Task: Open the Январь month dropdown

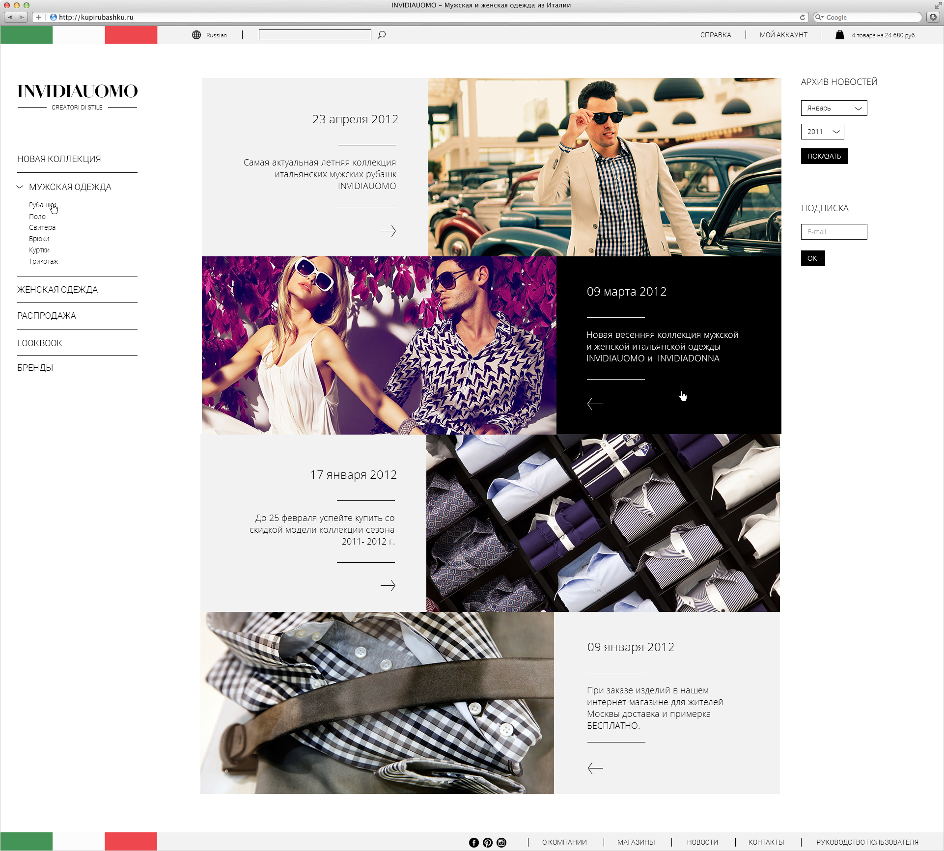Action: [834, 108]
